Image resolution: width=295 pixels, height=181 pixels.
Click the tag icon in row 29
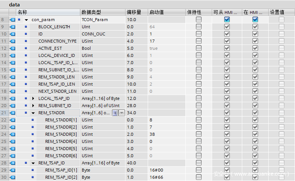tap(12, 170)
